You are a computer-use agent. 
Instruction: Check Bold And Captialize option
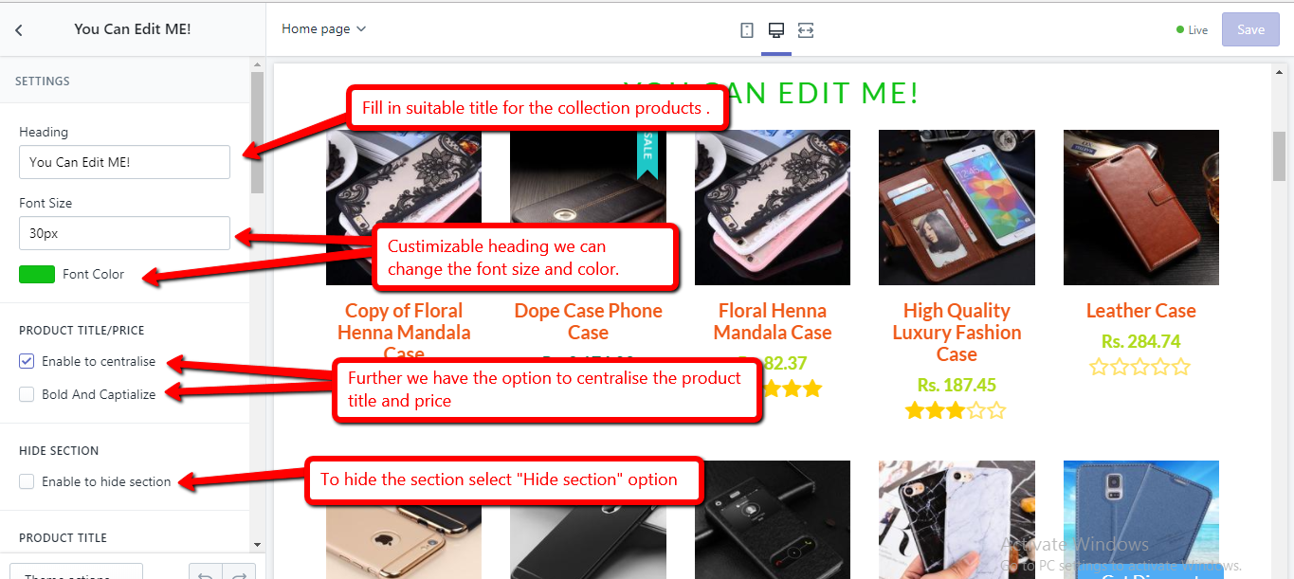[x=27, y=394]
